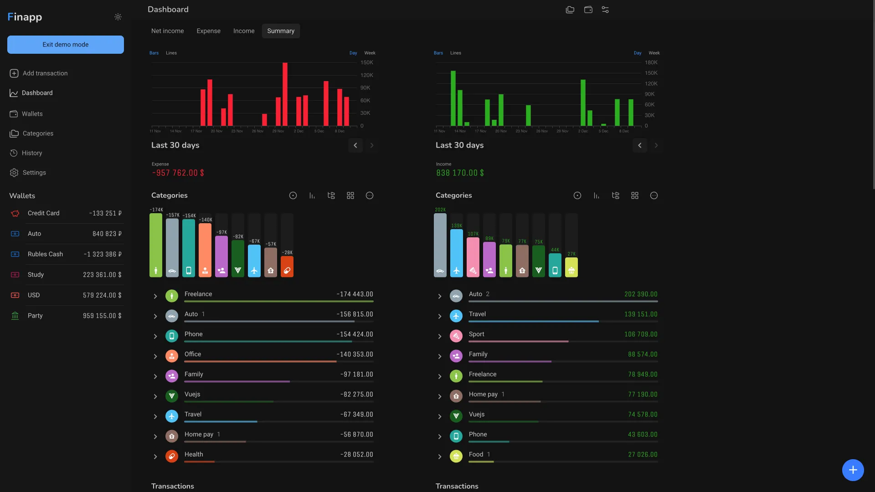Image resolution: width=875 pixels, height=492 pixels.
Task: Click the Party wallet bank icon
Action: pyautogui.click(x=15, y=316)
